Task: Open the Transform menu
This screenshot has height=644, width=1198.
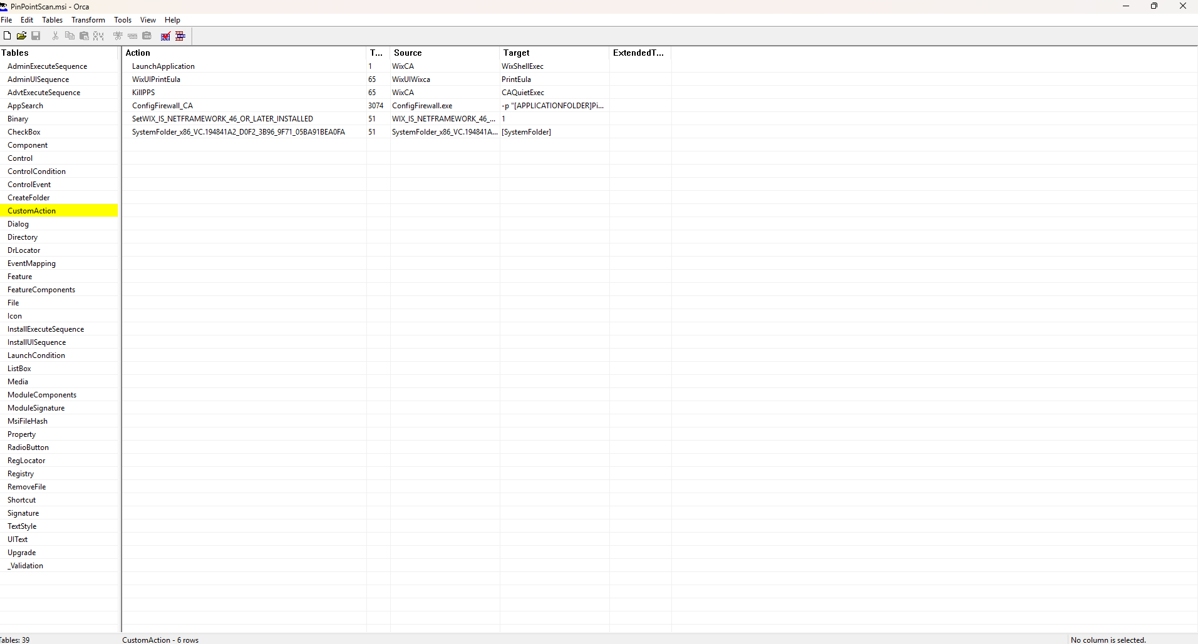Action: tap(88, 19)
